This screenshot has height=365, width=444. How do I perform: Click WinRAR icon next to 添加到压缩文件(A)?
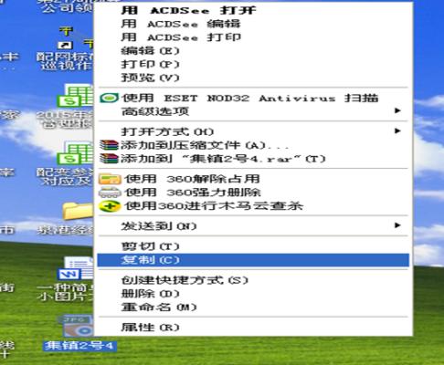click(109, 145)
